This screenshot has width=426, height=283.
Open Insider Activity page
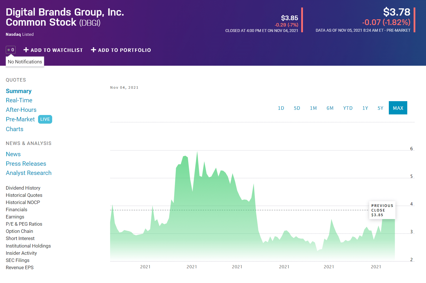21,253
